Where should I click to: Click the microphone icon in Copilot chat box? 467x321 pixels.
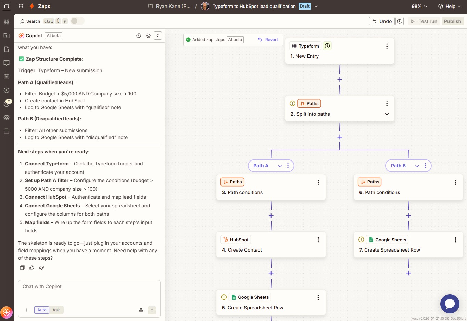click(141, 310)
